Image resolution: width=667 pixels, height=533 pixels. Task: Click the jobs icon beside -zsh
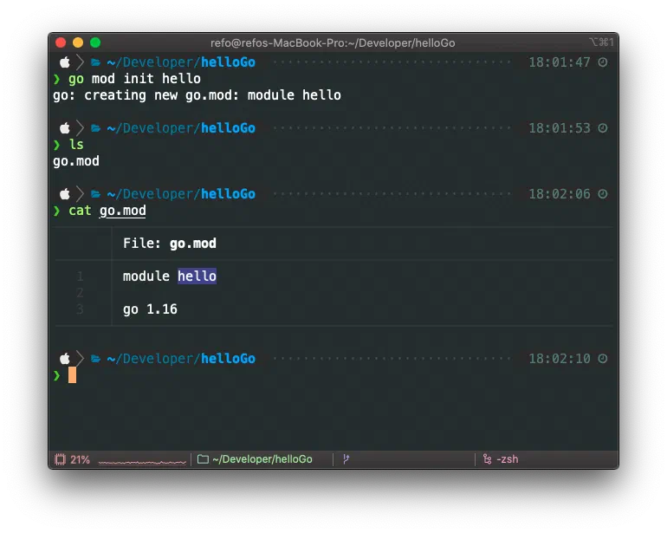[487, 459]
